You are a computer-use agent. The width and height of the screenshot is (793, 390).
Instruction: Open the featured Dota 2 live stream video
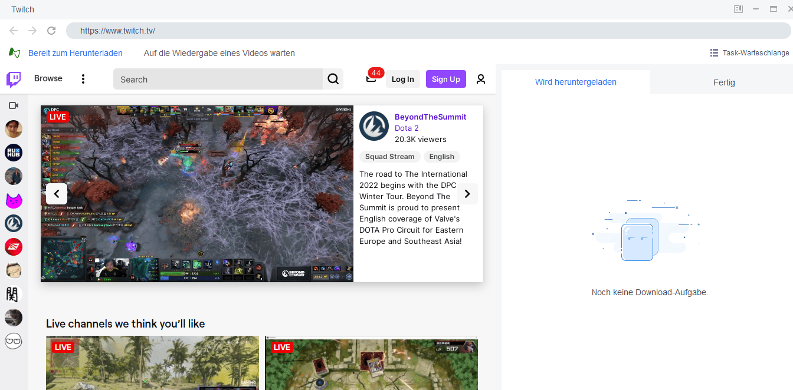point(197,194)
